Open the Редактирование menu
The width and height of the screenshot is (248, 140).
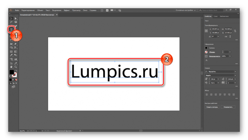(28, 10)
